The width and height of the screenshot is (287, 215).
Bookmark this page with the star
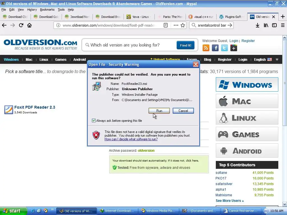tap(183, 25)
